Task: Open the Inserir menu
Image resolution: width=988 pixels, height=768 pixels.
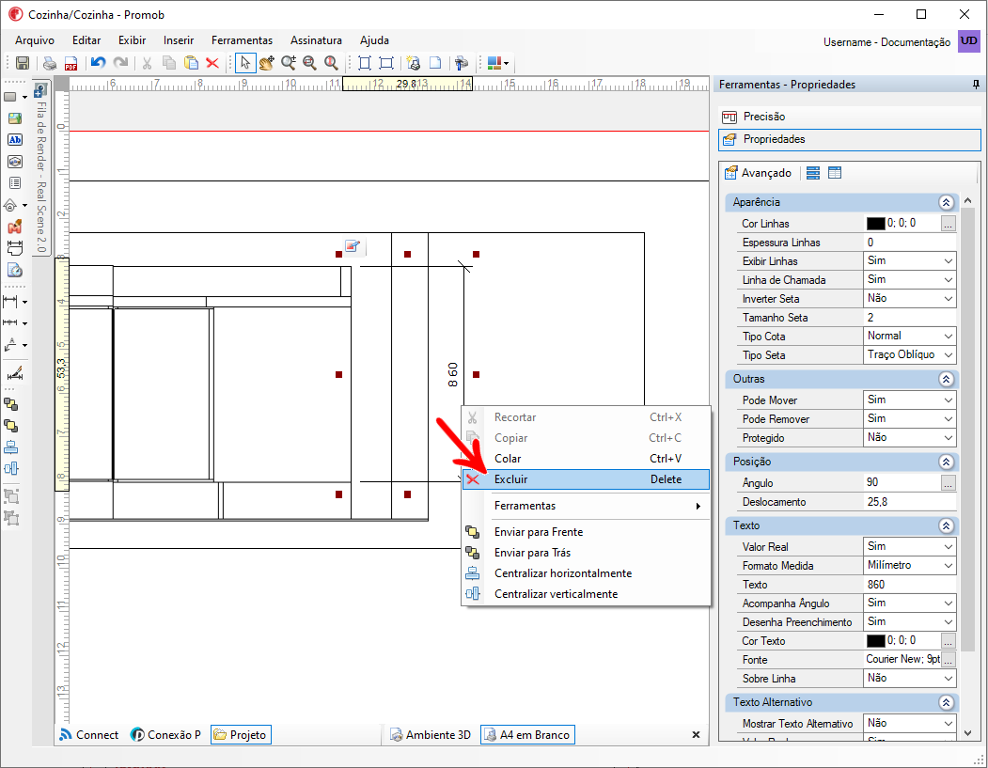Action: click(x=179, y=40)
